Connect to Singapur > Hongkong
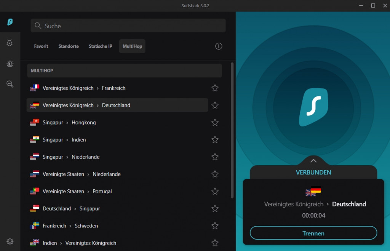 point(117,122)
